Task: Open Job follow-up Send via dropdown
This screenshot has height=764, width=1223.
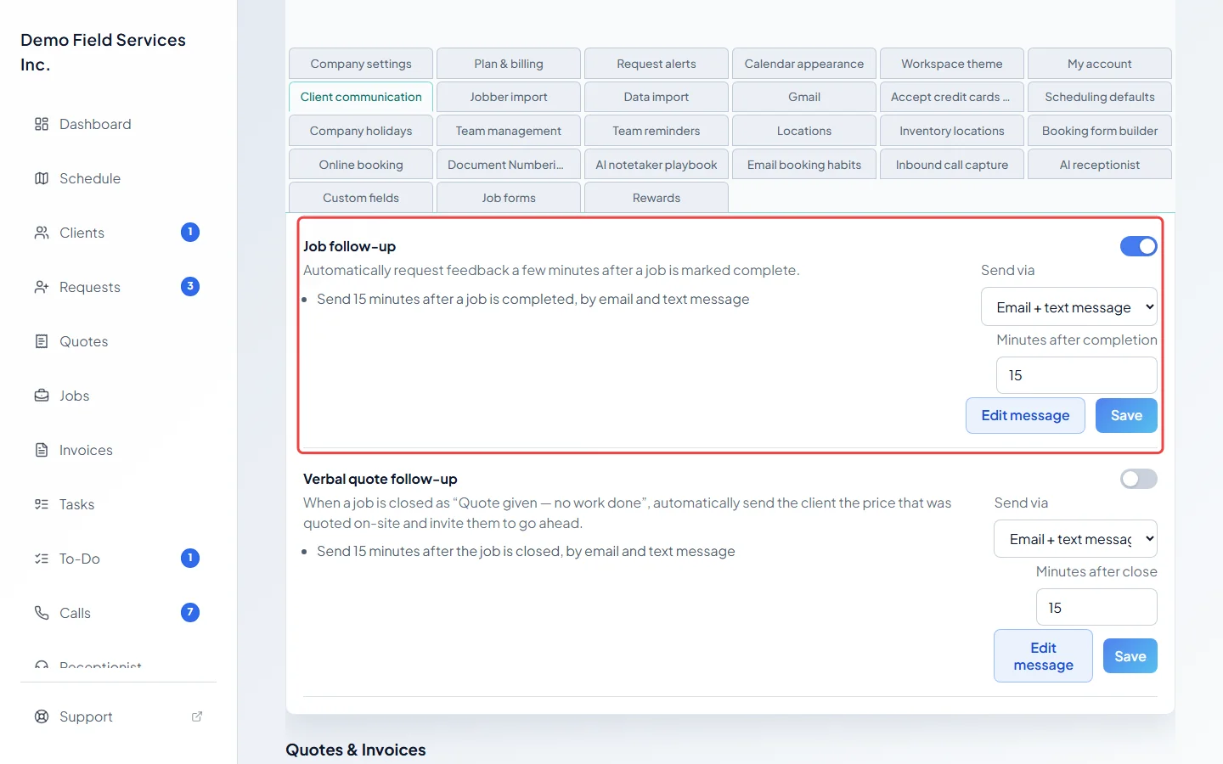Action: [1069, 307]
